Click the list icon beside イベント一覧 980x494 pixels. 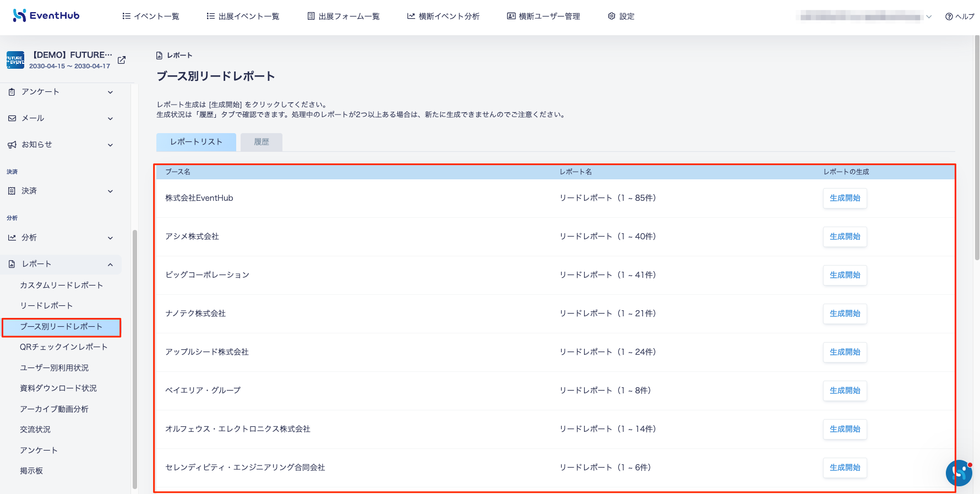[x=127, y=17]
